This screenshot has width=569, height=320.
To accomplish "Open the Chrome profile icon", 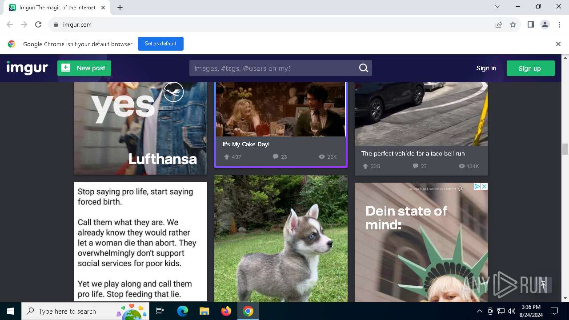I will 545,24.
